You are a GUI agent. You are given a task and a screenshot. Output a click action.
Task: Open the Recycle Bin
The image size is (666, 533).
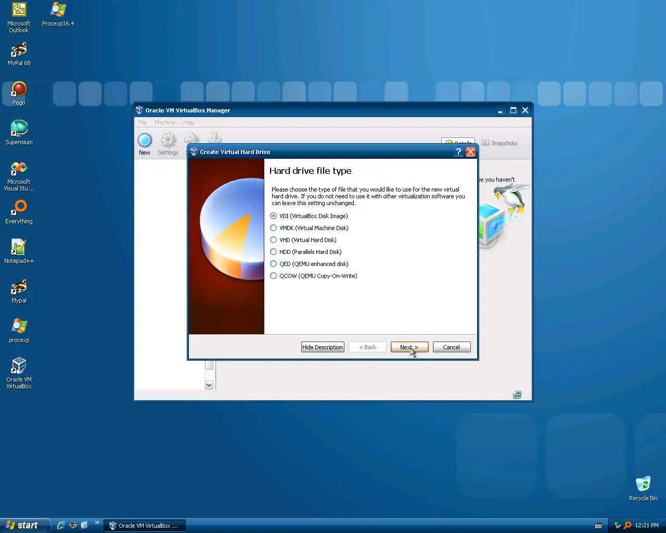point(643,489)
